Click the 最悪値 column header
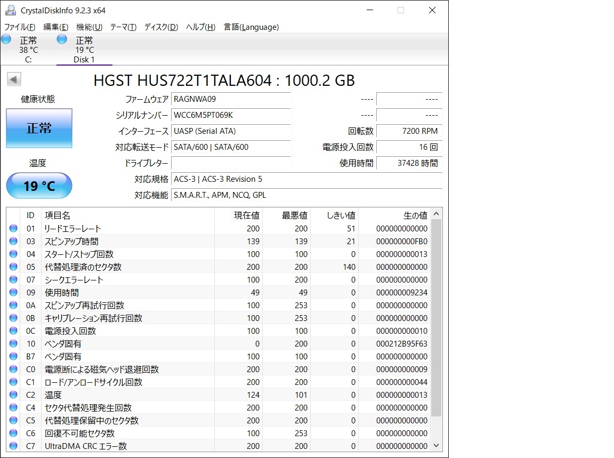Screen dimensions: 614x458 (x=286, y=215)
